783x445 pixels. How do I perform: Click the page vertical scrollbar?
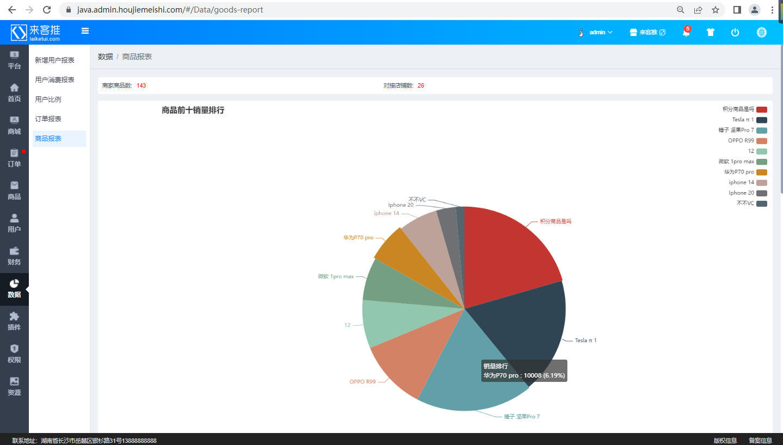coord(781,119)
